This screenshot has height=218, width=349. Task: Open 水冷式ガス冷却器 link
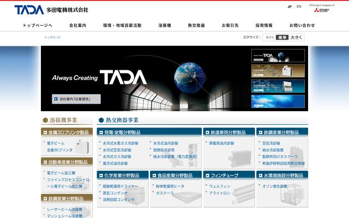[x=117, y=156]
